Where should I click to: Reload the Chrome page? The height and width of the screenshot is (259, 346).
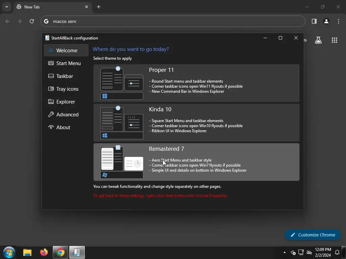pyautogui.click(x=32, y=21)
